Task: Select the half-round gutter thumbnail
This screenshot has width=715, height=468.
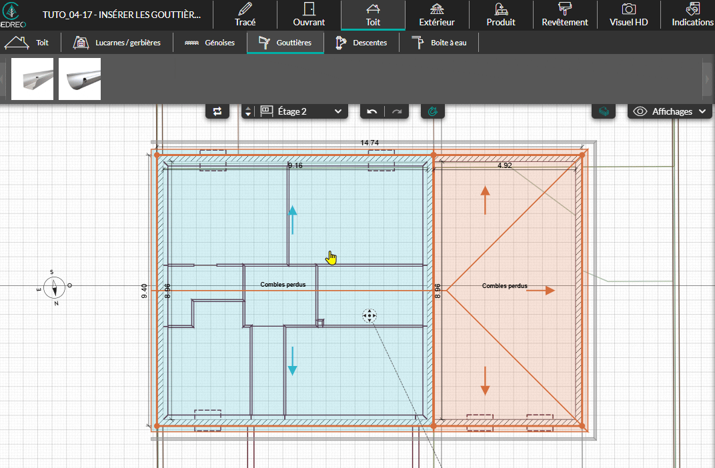Action: coord(79,79)
